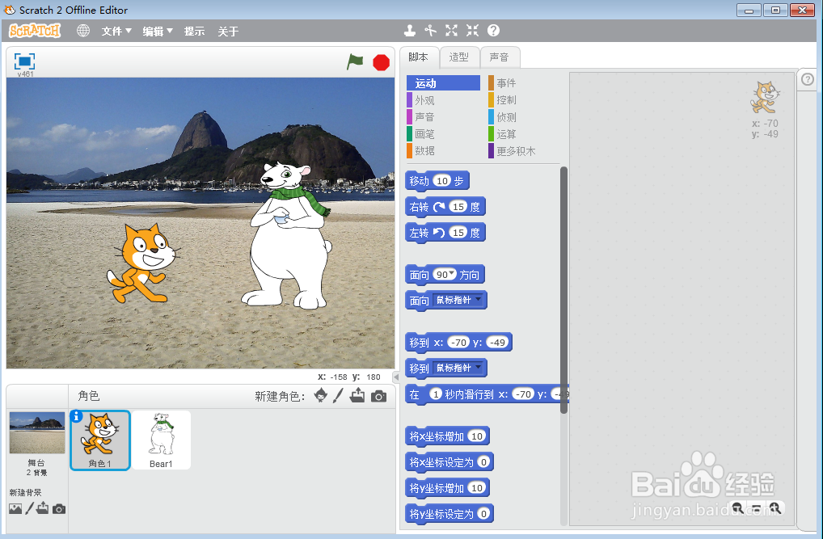Image resolution: width=823 pixels, height=539 pixels.
Task: Paint a new backdrop icon
Action: pos(29,508)
